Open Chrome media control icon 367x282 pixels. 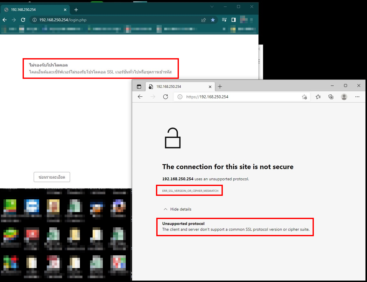pyautogui.click(x=224, y=20)
